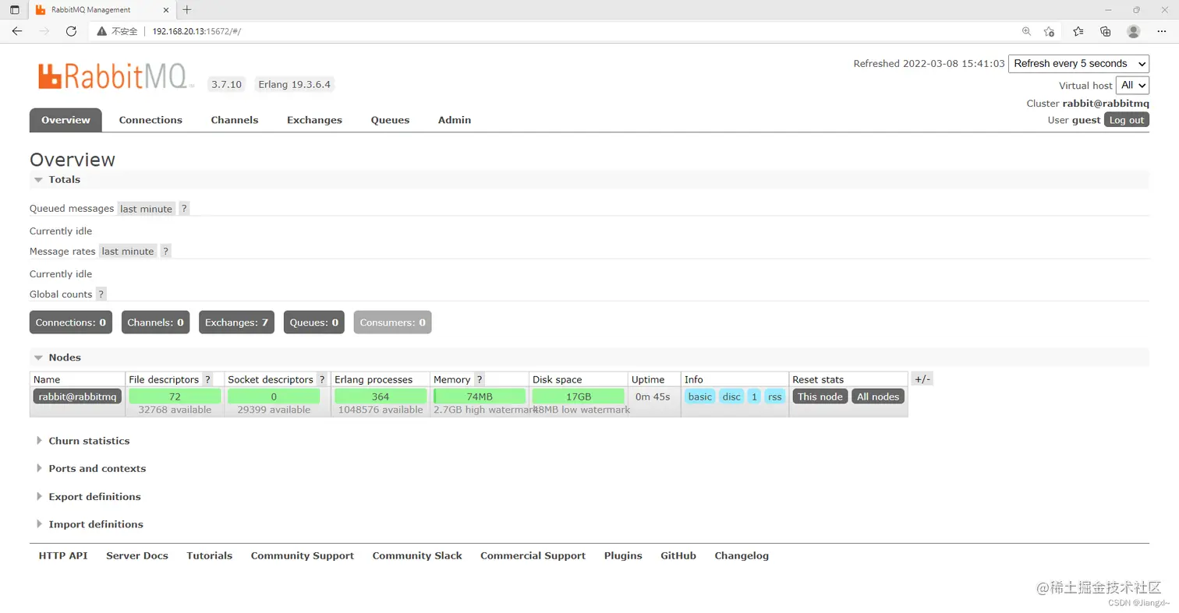This screenshot has height=613, width=1179.
Task: Open the HTTP API link
Action: click(x=63, y=556)
